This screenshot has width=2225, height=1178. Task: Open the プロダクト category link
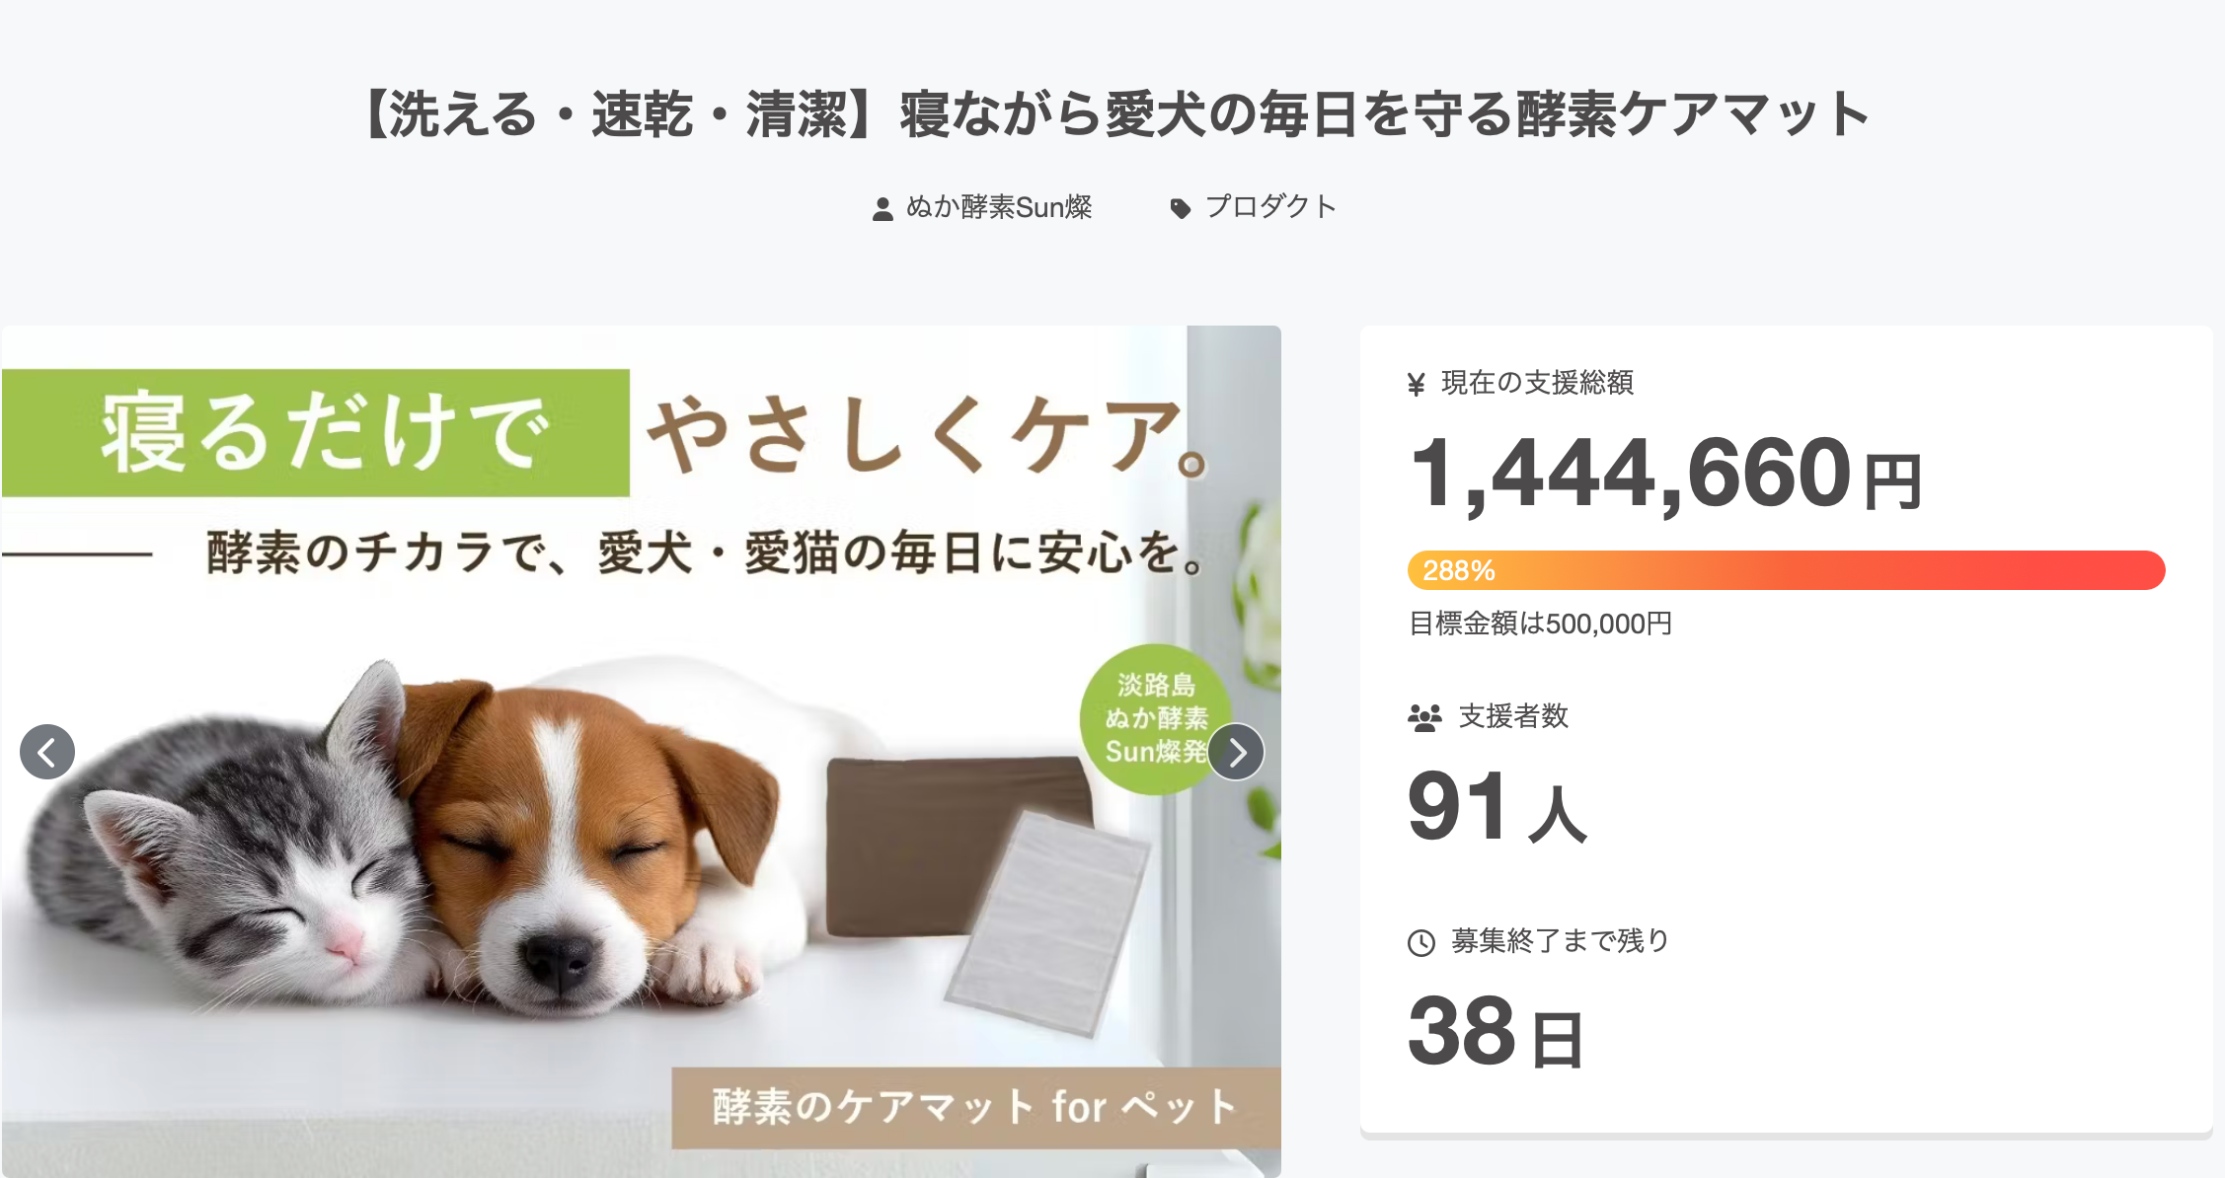[1270, 207]
